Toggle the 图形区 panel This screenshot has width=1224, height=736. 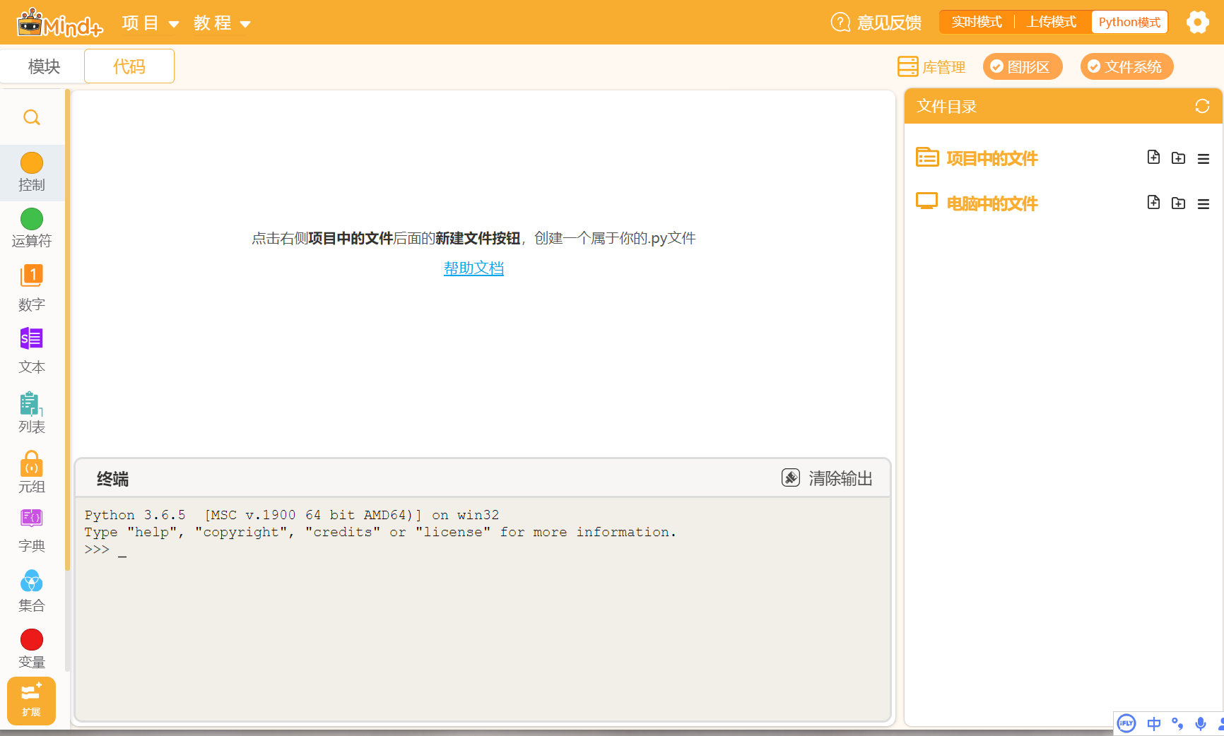pyautogui.click(x=1023, y=66)
